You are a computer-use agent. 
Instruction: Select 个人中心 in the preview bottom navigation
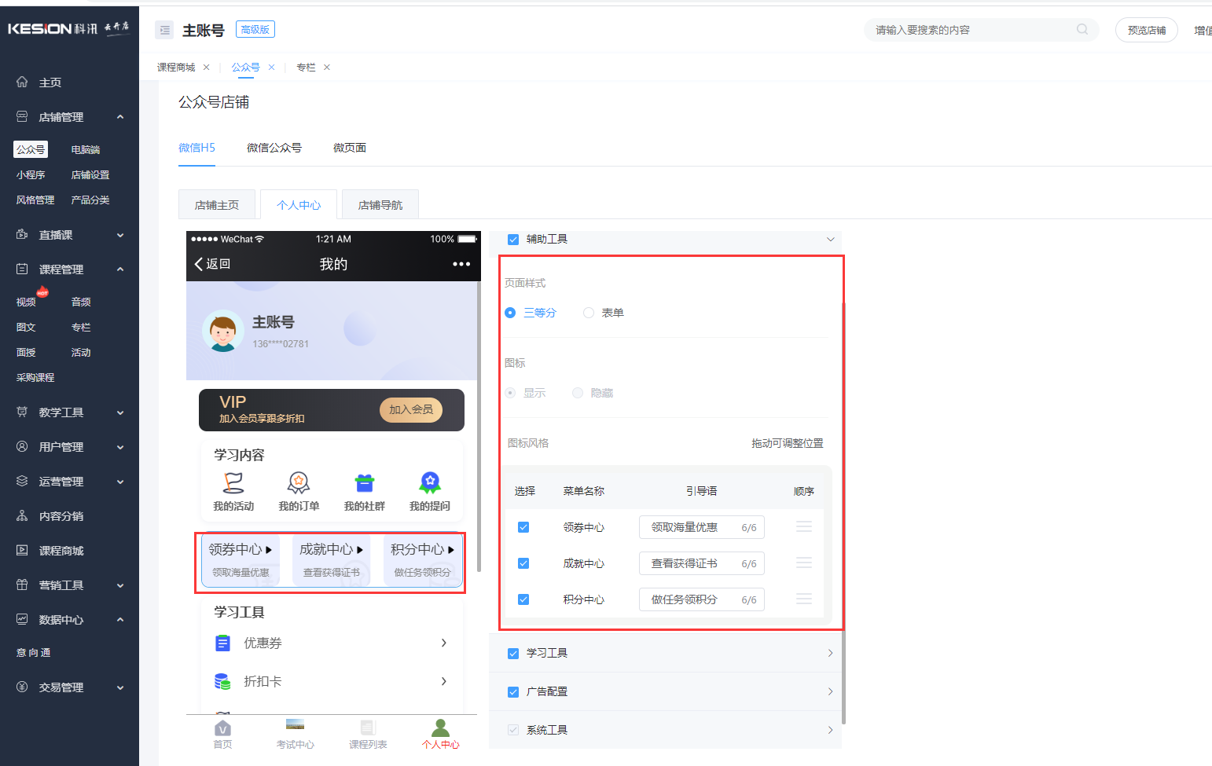440,734
